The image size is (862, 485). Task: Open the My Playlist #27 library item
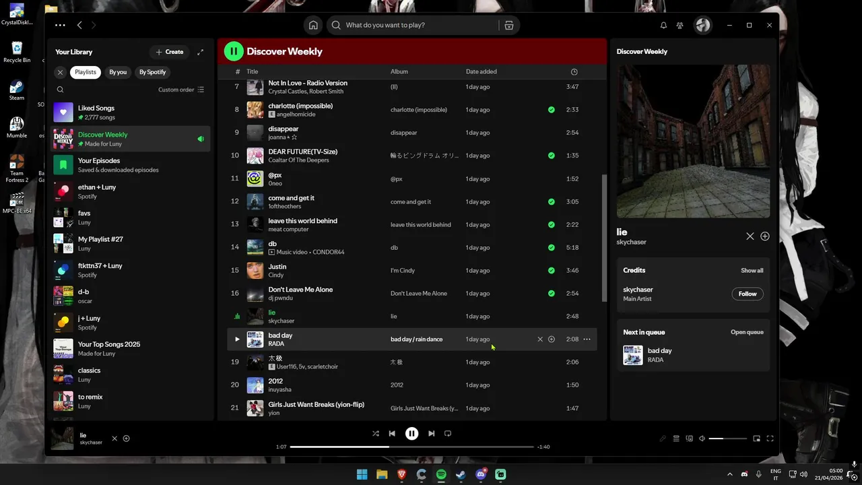(131, 244)
